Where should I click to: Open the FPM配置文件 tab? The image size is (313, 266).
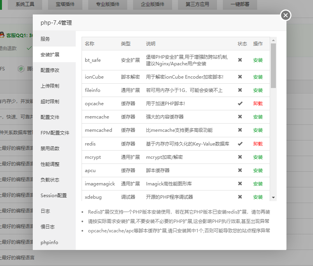(55, 133)
